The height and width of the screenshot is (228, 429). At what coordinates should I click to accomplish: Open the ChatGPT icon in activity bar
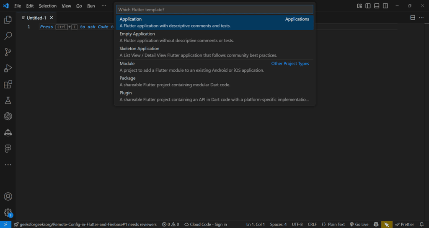pyautogui.click(x=8, y=117)
